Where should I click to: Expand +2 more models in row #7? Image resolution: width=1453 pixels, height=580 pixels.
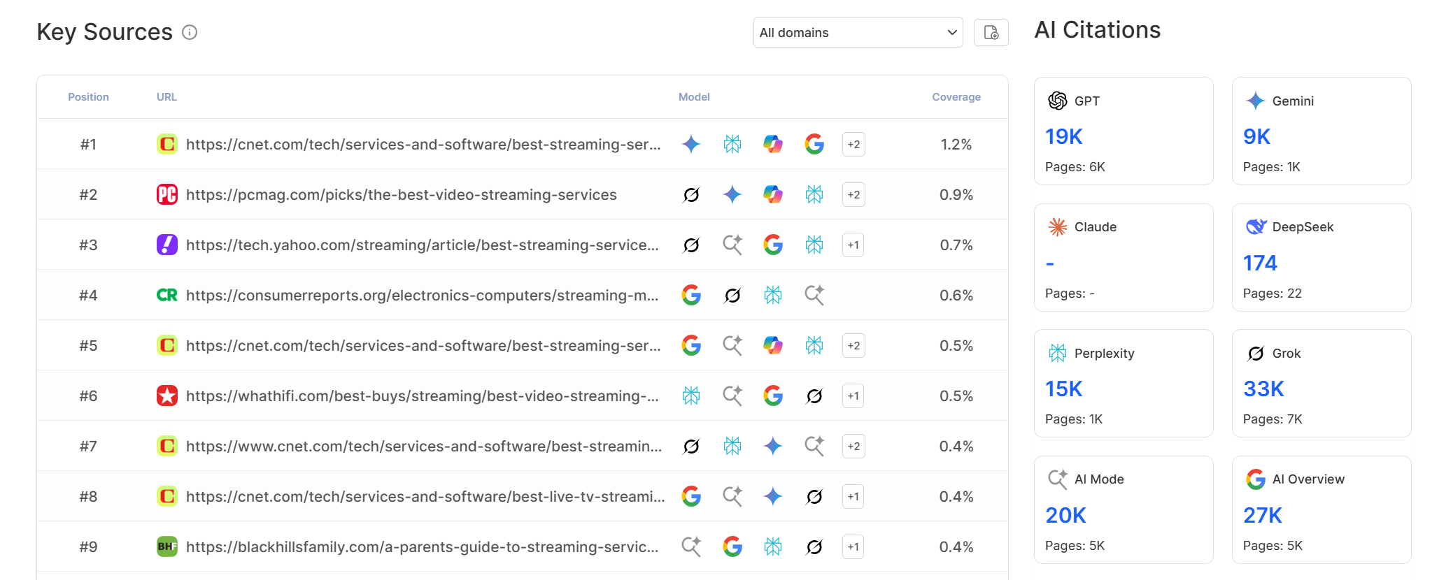point(853,446)
